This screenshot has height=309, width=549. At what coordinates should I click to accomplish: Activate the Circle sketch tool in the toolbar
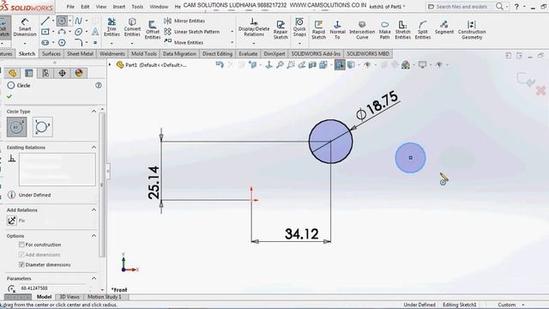(x=62, y=21)
